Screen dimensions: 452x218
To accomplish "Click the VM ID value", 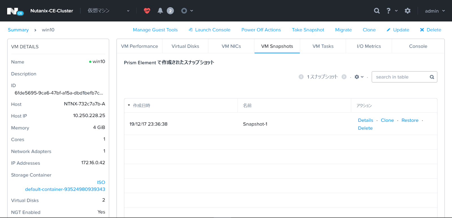I will [59, 93].
